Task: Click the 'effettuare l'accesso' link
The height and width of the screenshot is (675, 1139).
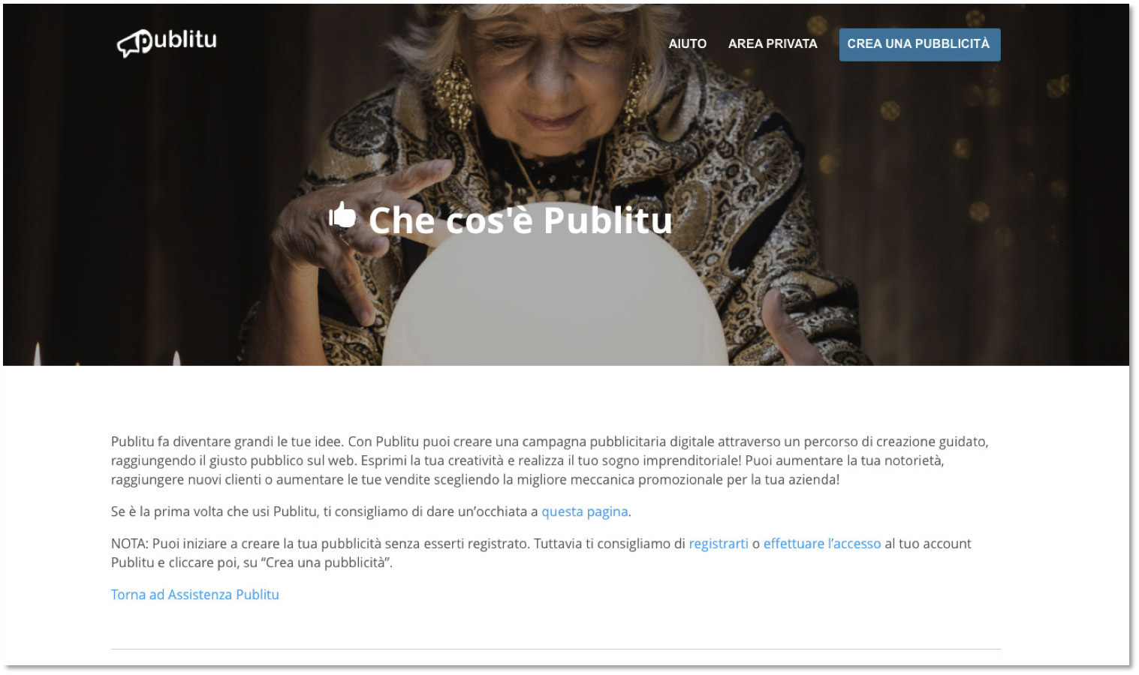Action: (x=822, y=544)
